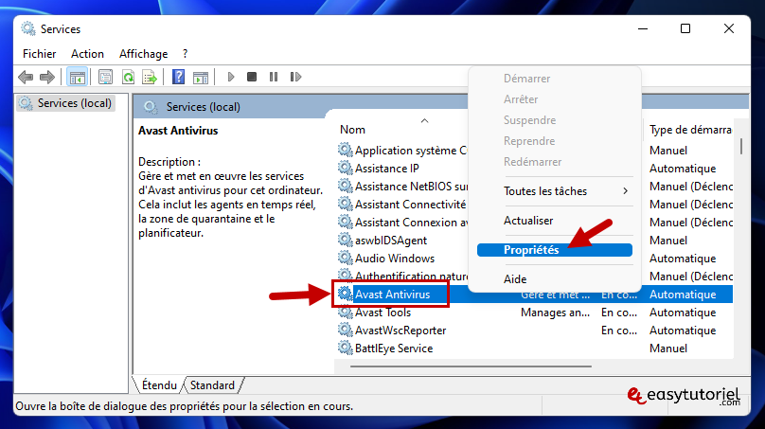Click the Stop service square icon
765x429 pixels.
pyautogui.click(x=252, y=77)
